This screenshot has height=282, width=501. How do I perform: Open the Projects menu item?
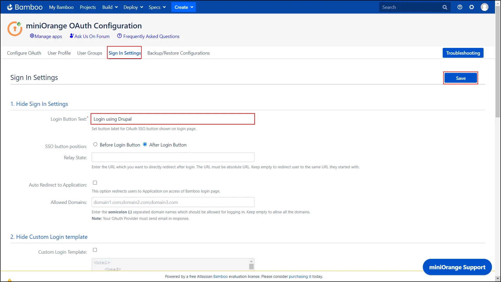pyautogui.click(x=88, y=7)
